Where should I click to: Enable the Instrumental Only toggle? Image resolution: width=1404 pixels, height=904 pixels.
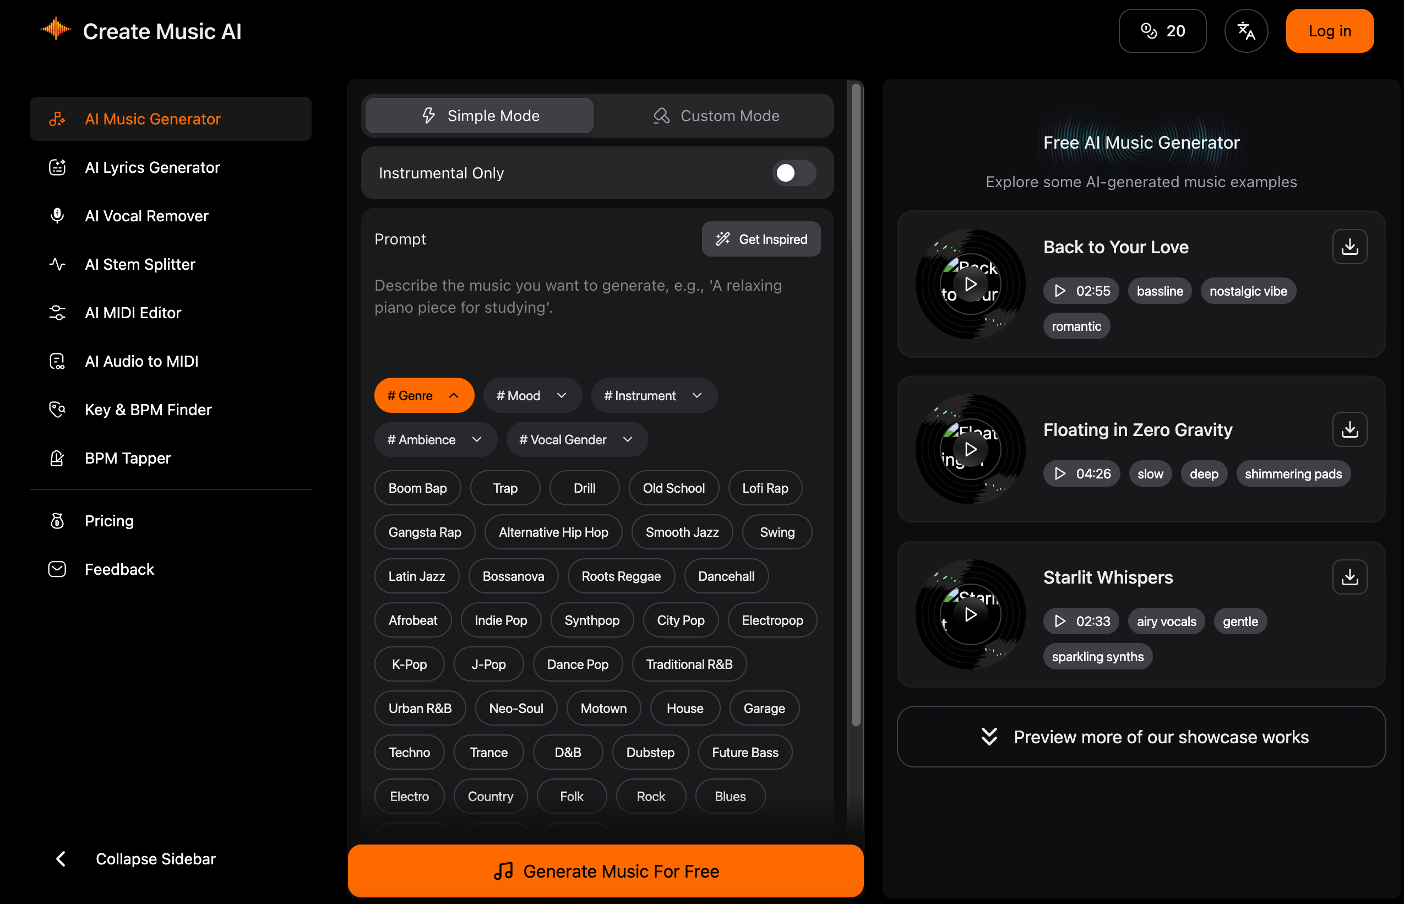click(x=793, y=173)
